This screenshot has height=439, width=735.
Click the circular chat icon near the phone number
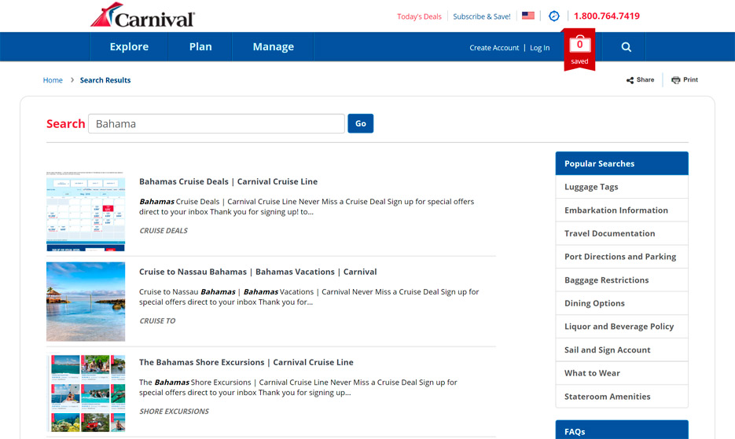554,16
